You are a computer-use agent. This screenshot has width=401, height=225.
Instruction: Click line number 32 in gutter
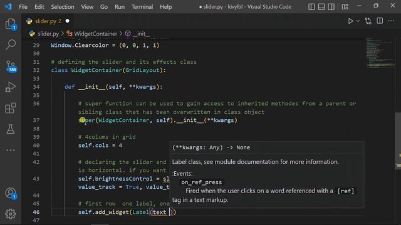36,70
